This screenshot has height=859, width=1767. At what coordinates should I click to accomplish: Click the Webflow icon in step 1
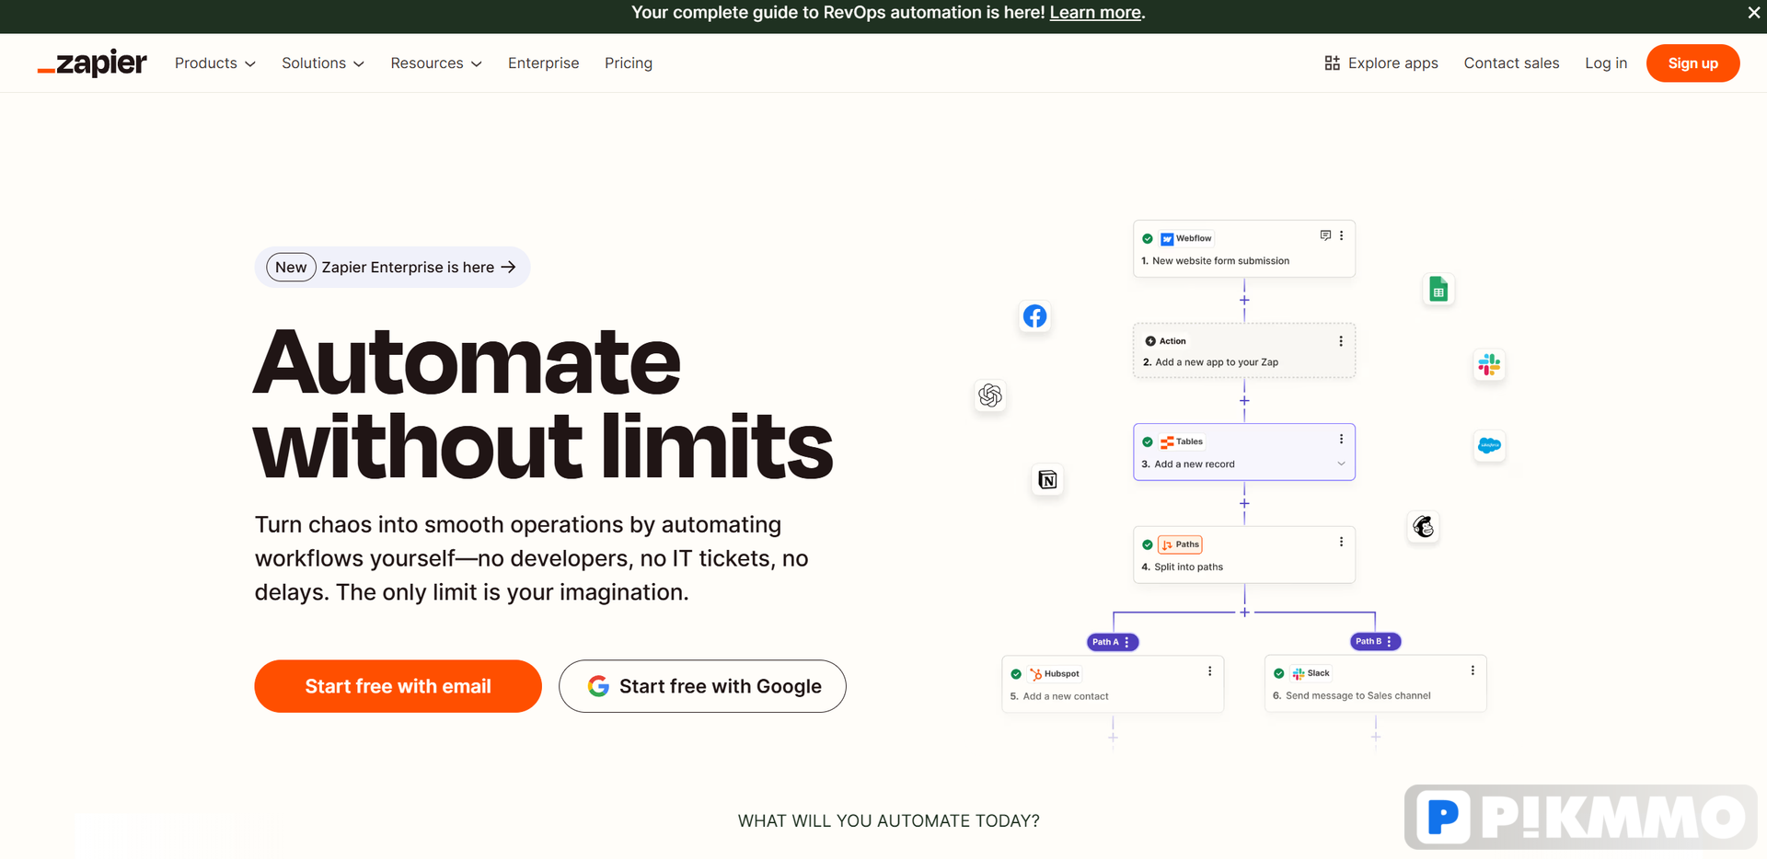(1167, 239)
